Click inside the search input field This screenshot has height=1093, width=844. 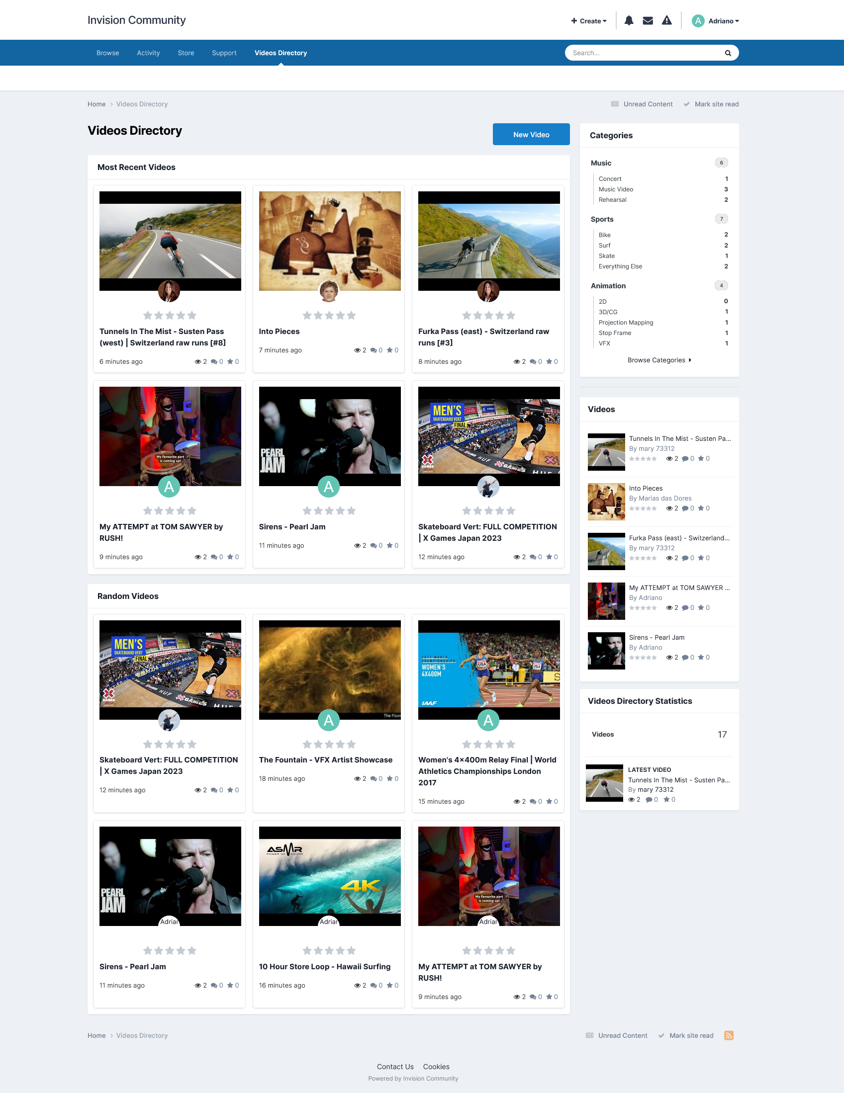[641, 53]
